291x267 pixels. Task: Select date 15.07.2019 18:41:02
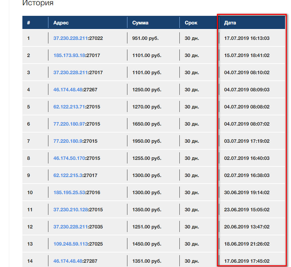[x=247, y=55]
